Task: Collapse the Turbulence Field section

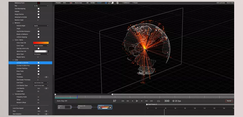Action: point(13,94)
